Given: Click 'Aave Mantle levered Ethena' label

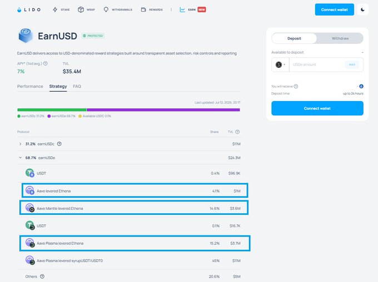Looking at the screenshot, I should point(60,208).
